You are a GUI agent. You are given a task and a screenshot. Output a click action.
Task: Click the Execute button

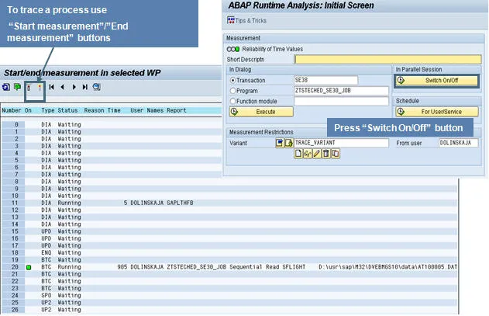coord(260,112)
